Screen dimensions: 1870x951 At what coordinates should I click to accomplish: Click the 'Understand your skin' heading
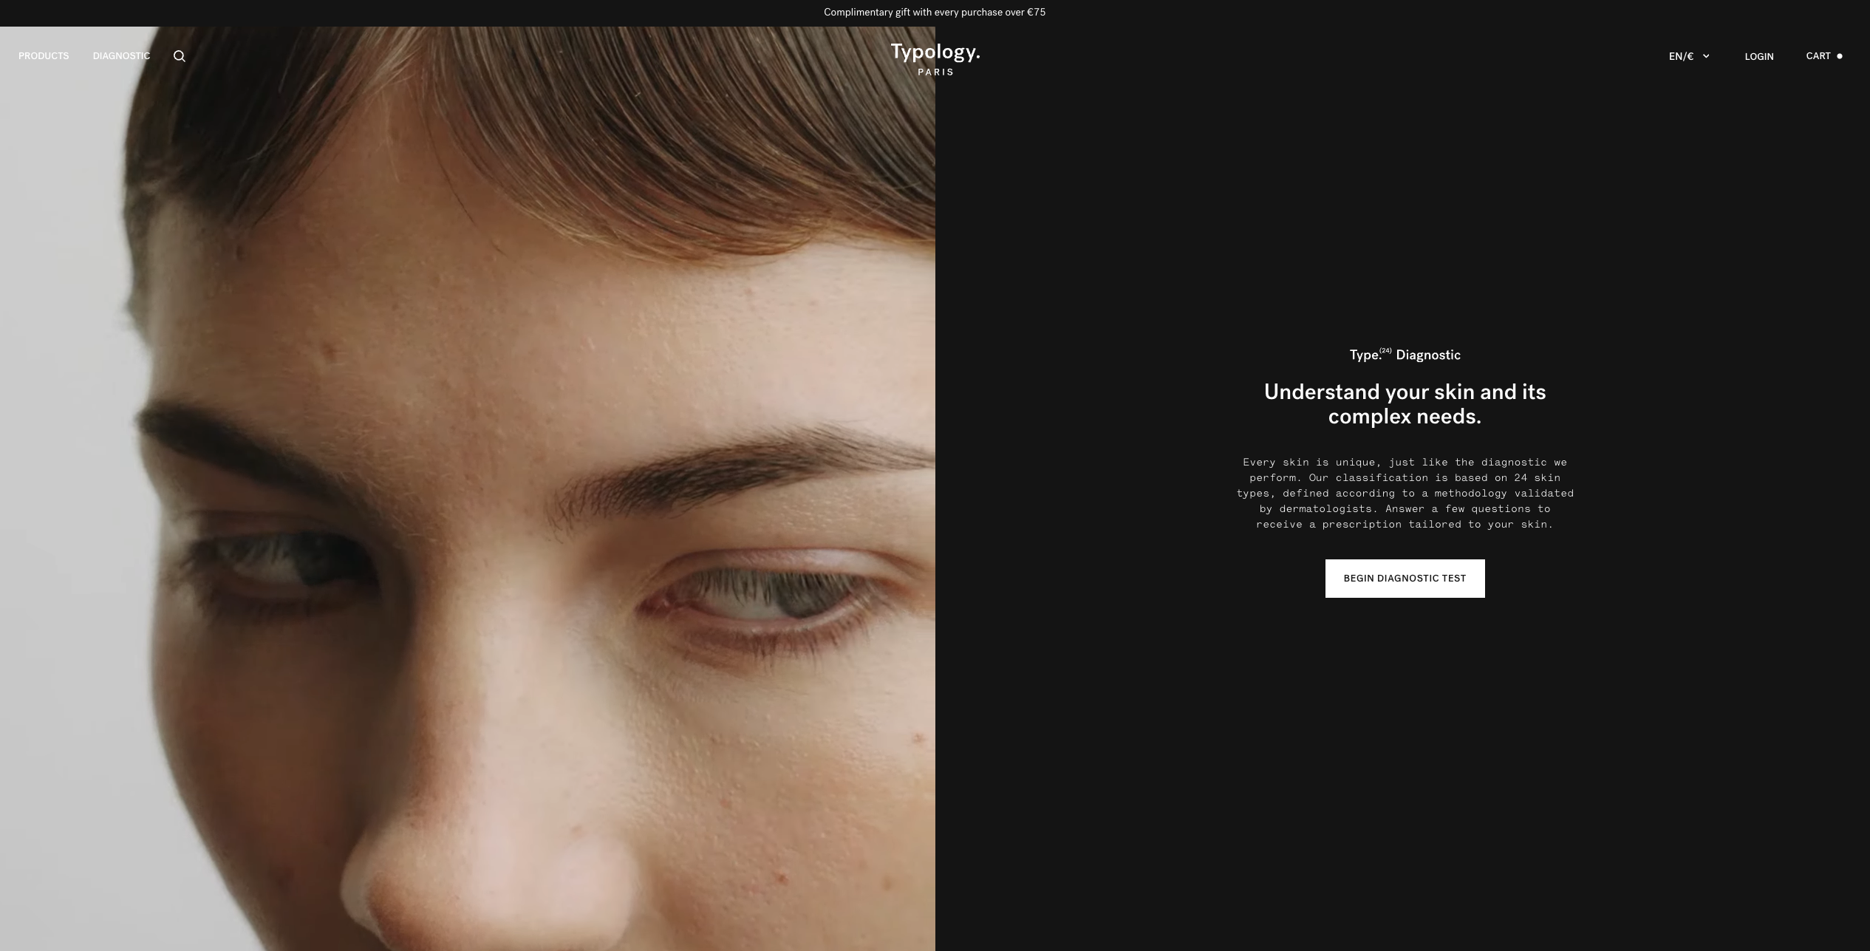(x=1405, y=404)
